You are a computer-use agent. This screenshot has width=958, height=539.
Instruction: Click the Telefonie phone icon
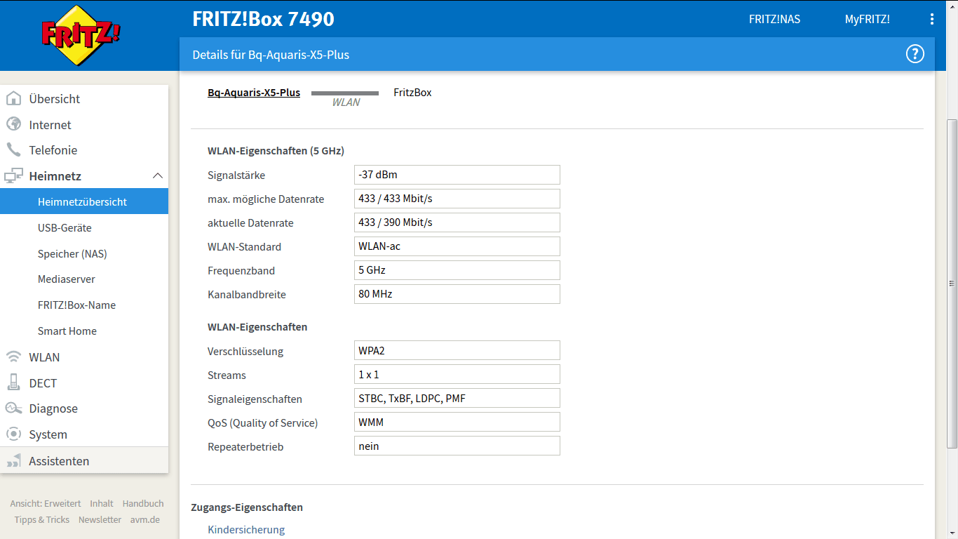[13, 150]
